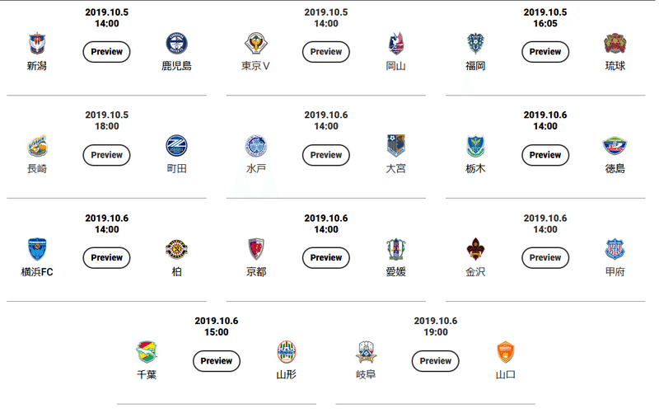Click the 町田 team name

click(176, 169)
